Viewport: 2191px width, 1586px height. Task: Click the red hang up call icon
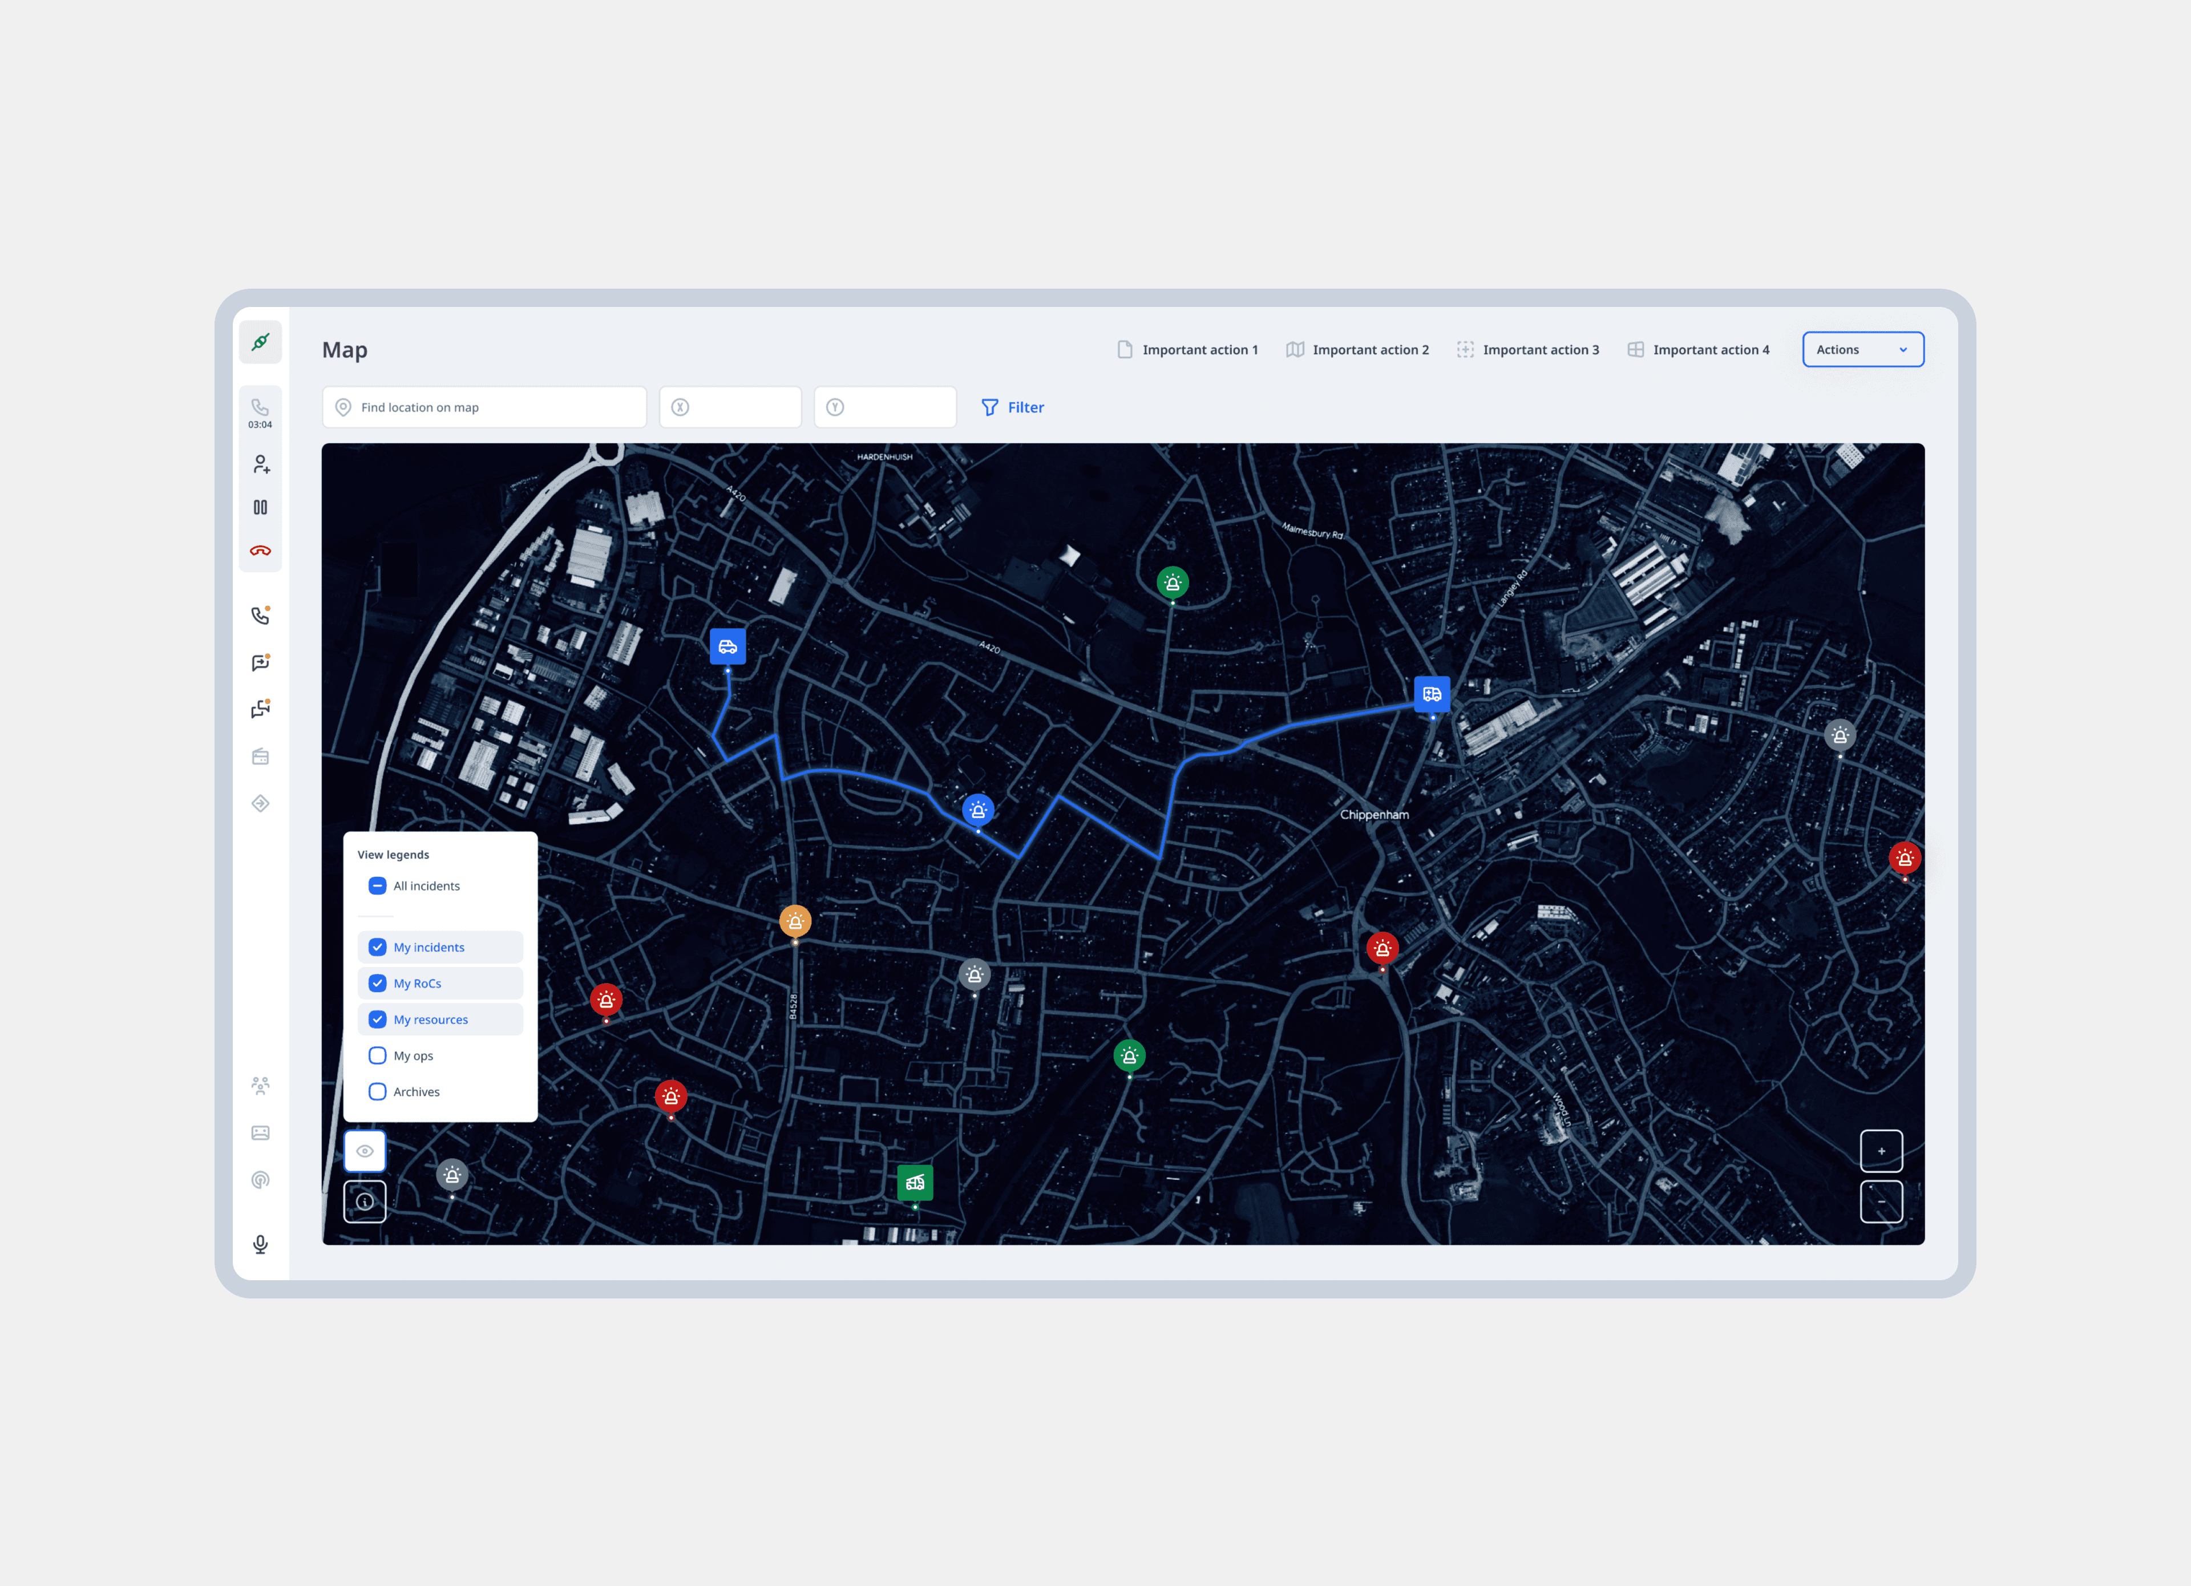(260, 551)
